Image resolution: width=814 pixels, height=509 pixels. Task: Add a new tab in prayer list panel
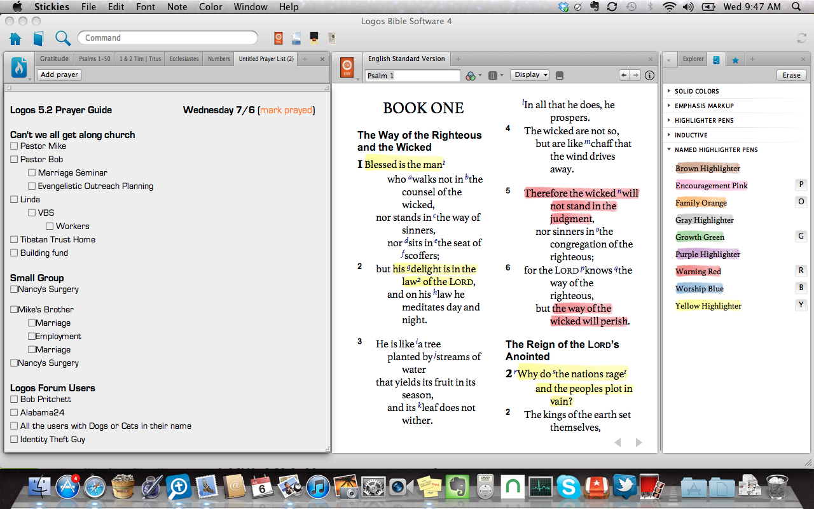(305, 59)
